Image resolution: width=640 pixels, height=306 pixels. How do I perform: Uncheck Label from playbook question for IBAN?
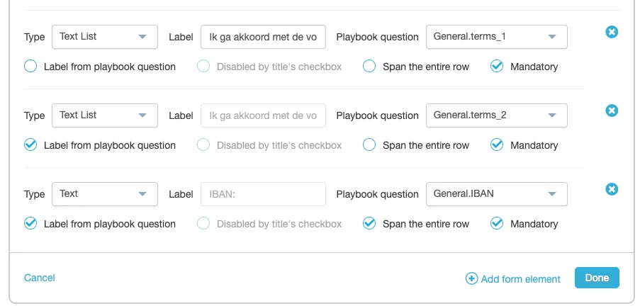tap(30, 224)
